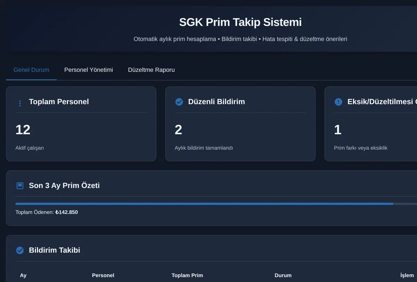The height and width of the screenshot is (282, 417).
Task: Click the Durum column header
Action: (x=283, y=275)
